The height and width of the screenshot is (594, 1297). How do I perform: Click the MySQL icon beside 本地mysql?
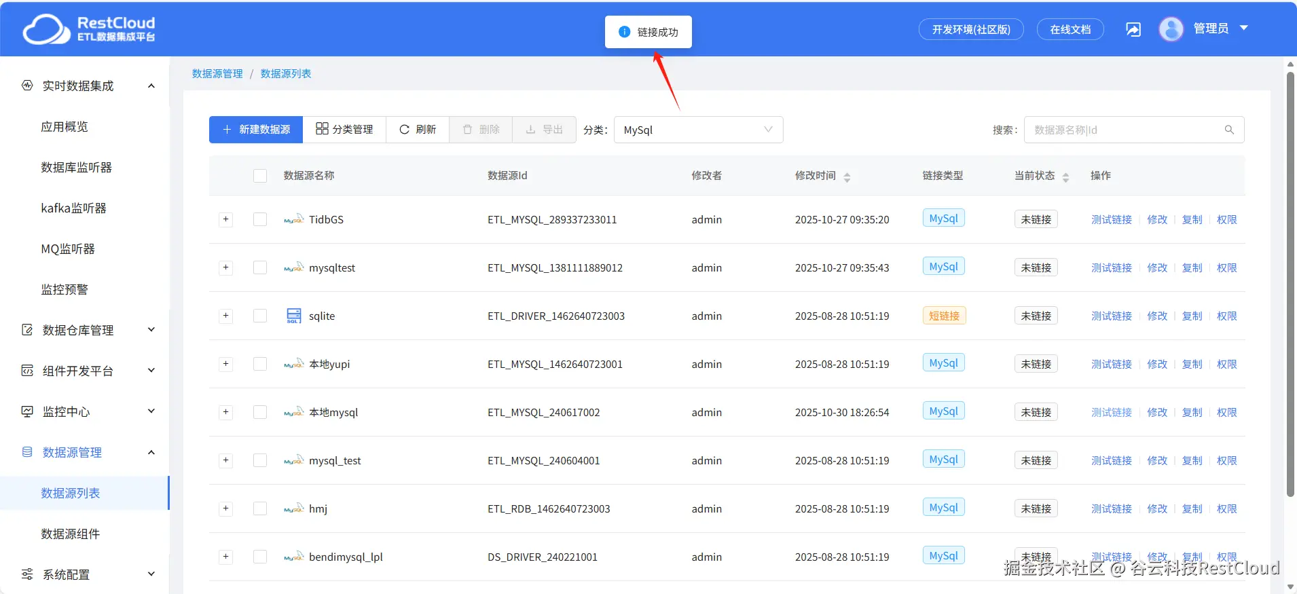pos(293,412)
